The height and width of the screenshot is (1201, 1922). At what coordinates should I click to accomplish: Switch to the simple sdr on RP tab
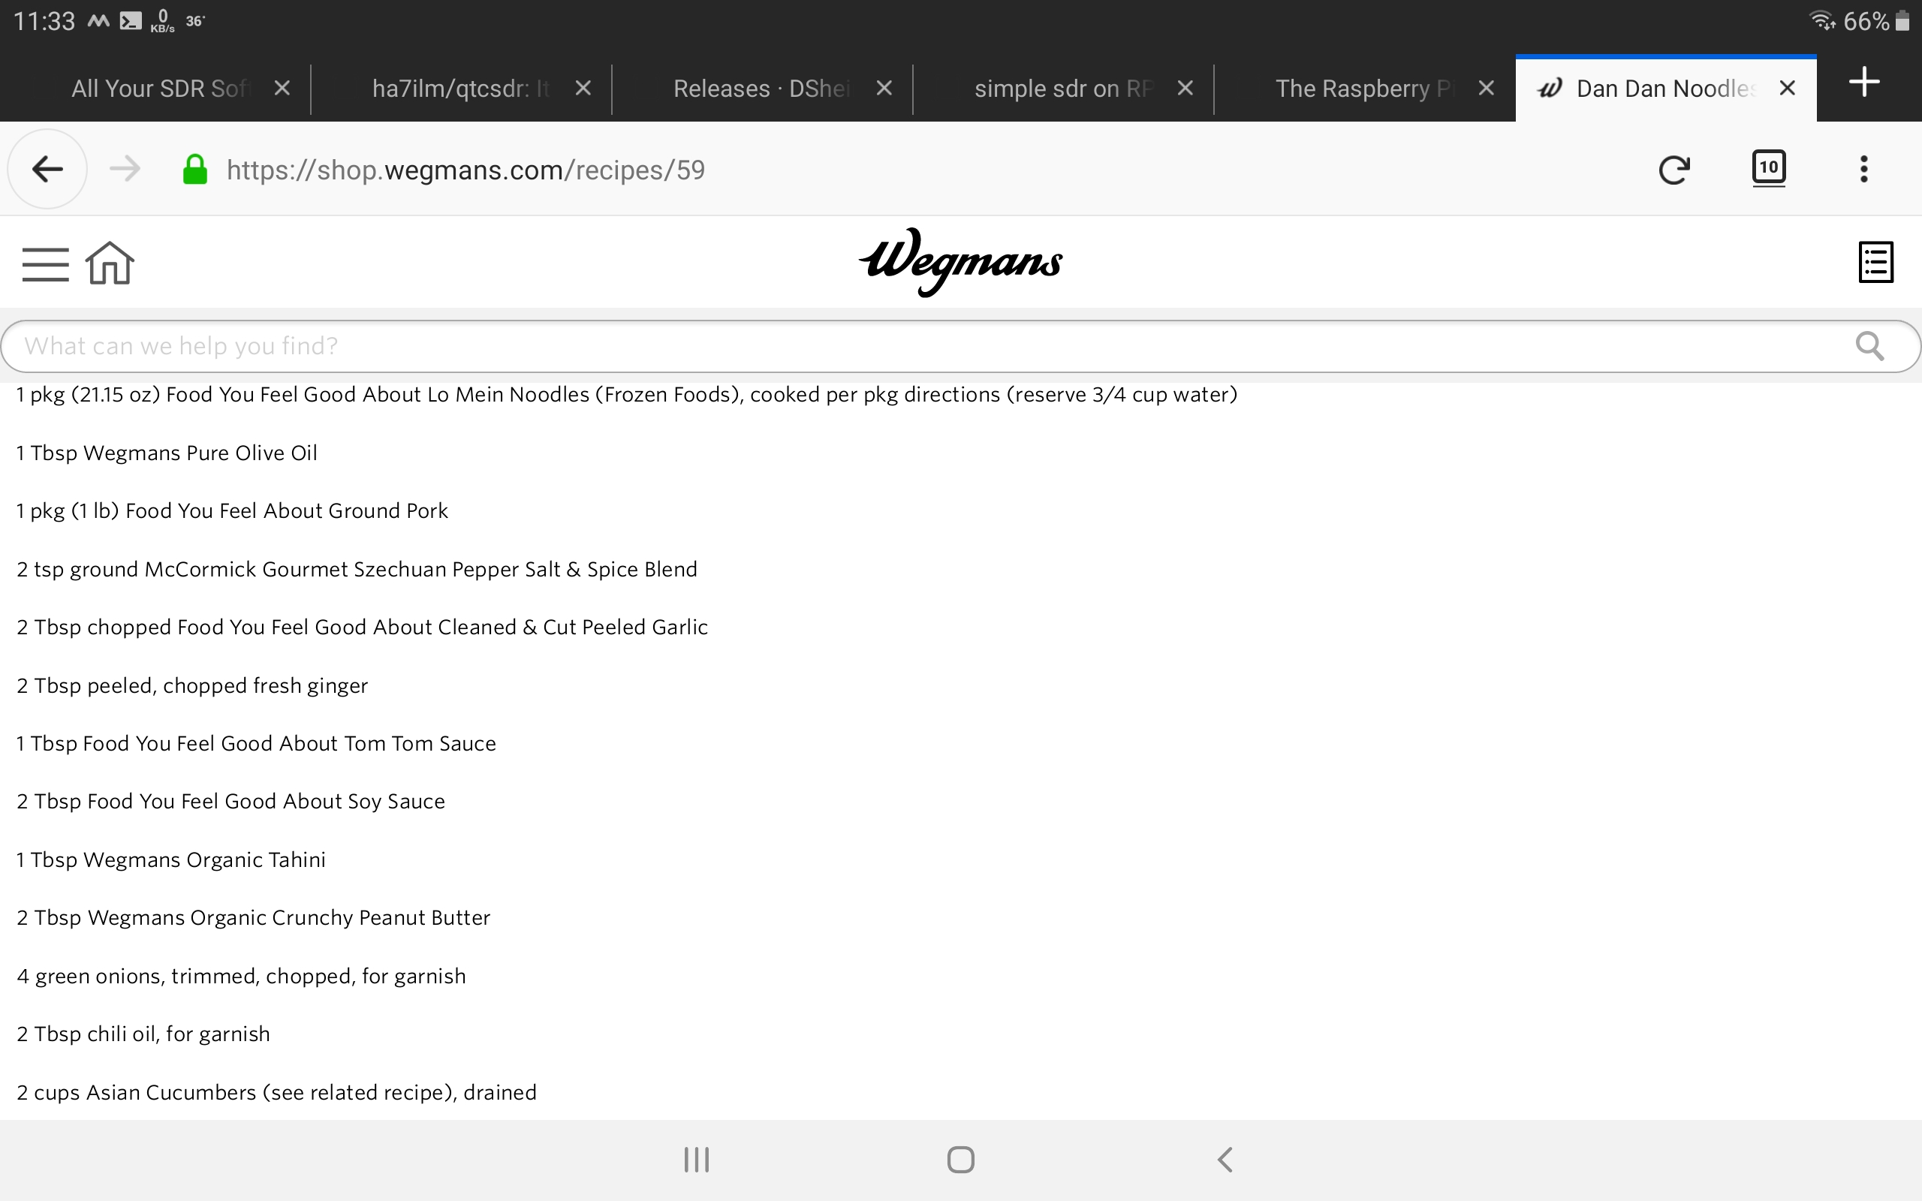pos(1062,88)
